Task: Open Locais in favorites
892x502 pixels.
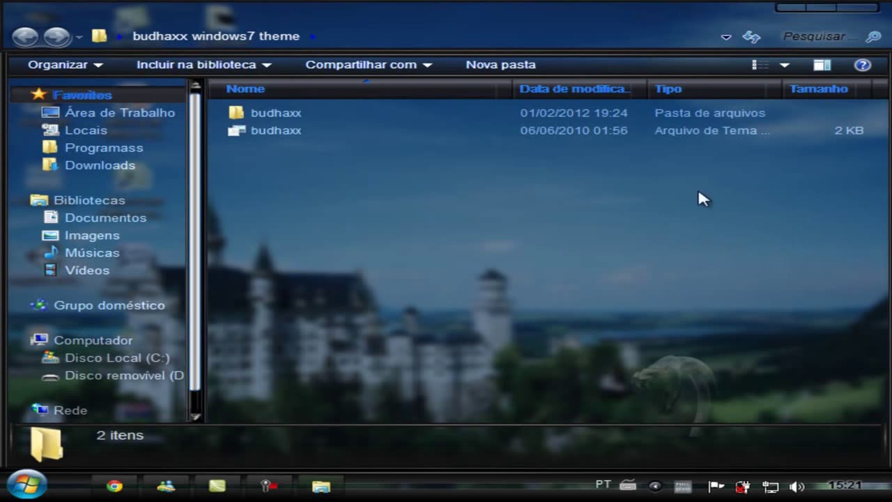Action: click(x=86, y=130)
